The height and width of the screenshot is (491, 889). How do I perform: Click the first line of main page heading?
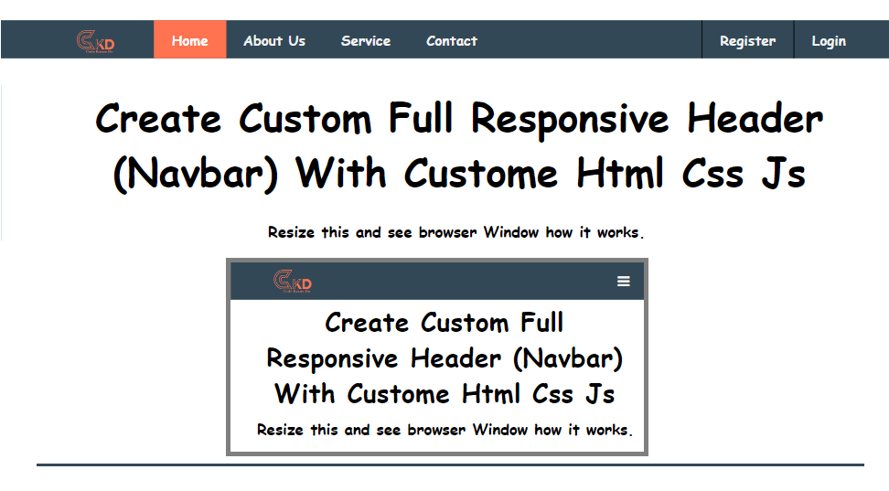(459, 119)
